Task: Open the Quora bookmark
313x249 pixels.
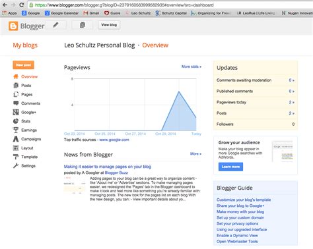Action: pyautogui.click(x=112, y=13)
